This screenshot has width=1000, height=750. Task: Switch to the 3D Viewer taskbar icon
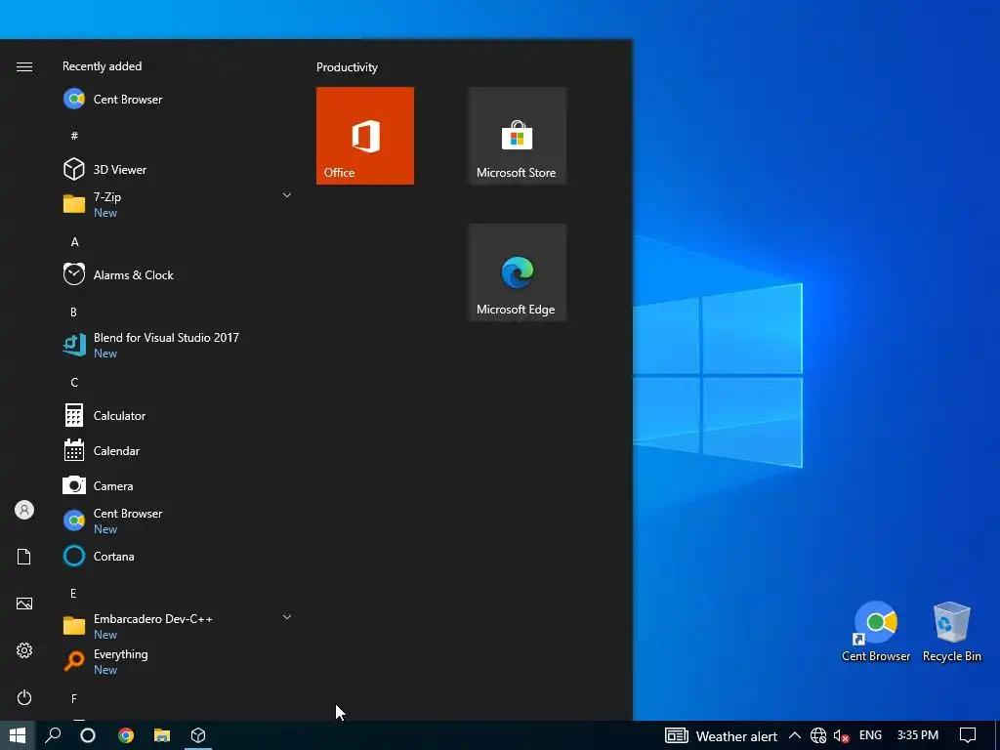pyautogui.click(x=198, y=735)
